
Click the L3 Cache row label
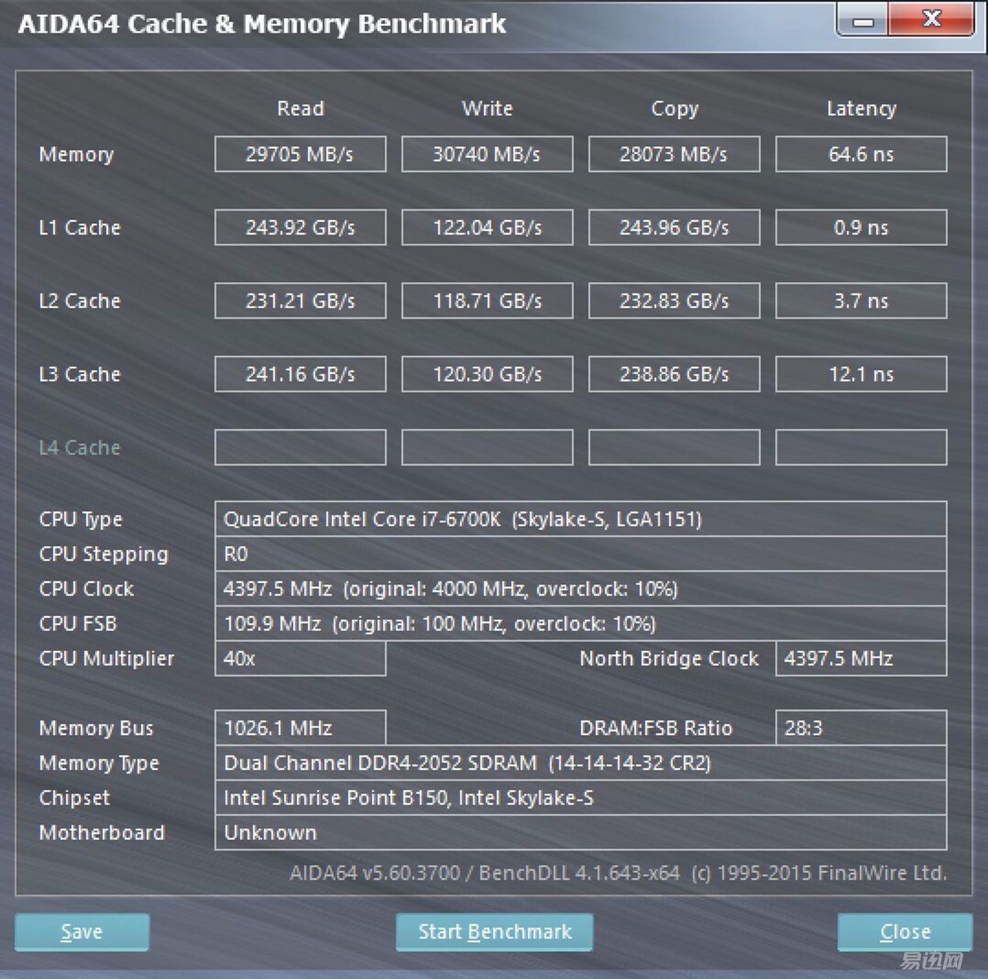(x=80, y=374)
